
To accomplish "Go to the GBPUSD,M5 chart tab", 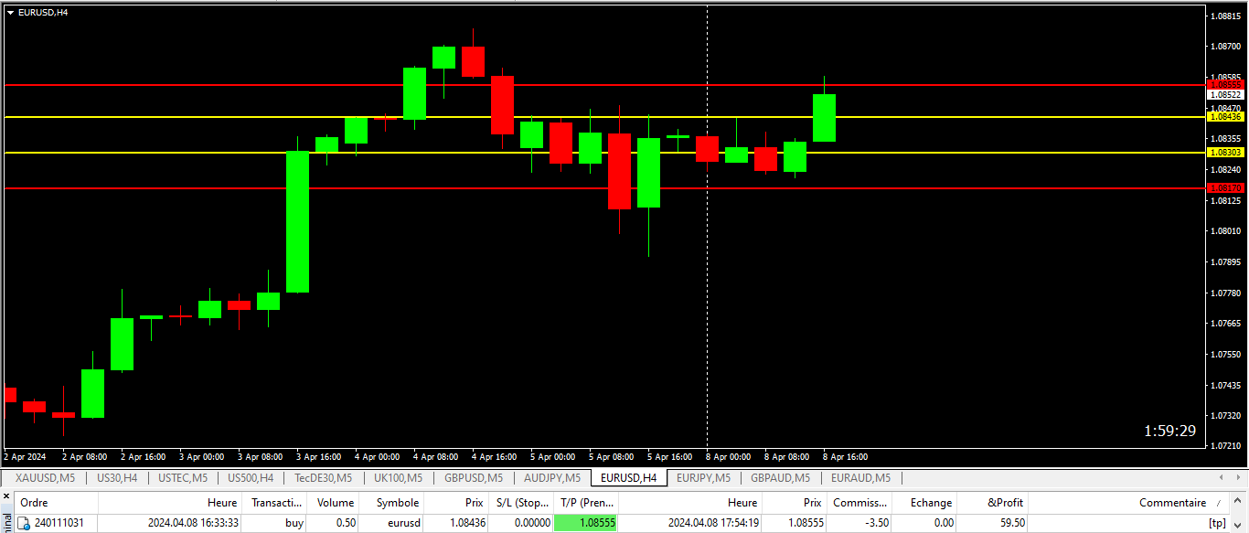I will coord(473,478).
